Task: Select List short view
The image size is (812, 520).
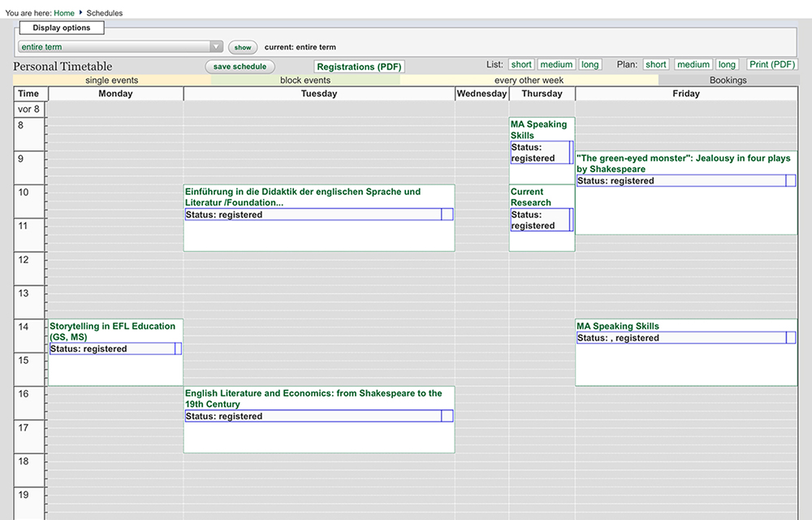Action: 521,64
